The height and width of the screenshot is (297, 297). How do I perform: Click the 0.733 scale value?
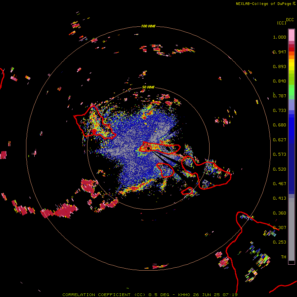point(280,111)
